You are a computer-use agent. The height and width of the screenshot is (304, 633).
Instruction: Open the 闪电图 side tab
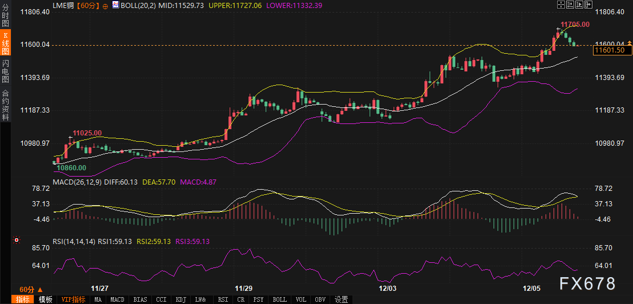tap(6, 71)
